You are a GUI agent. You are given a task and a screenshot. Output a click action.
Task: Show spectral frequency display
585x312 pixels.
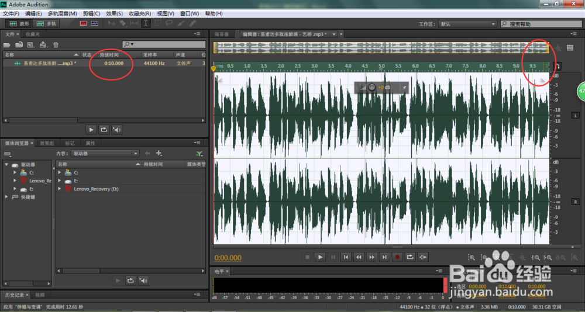(x=83, y=23)
